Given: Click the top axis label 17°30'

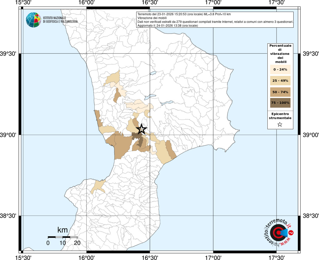Looking at the screenshot, I should 276,3.
